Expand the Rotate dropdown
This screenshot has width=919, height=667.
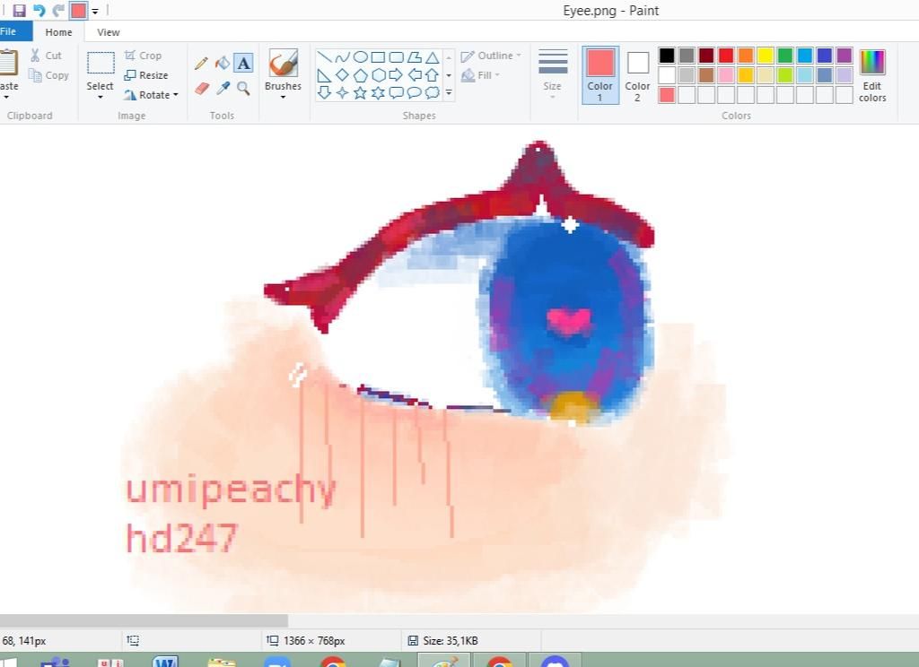(x=151, y=95)
